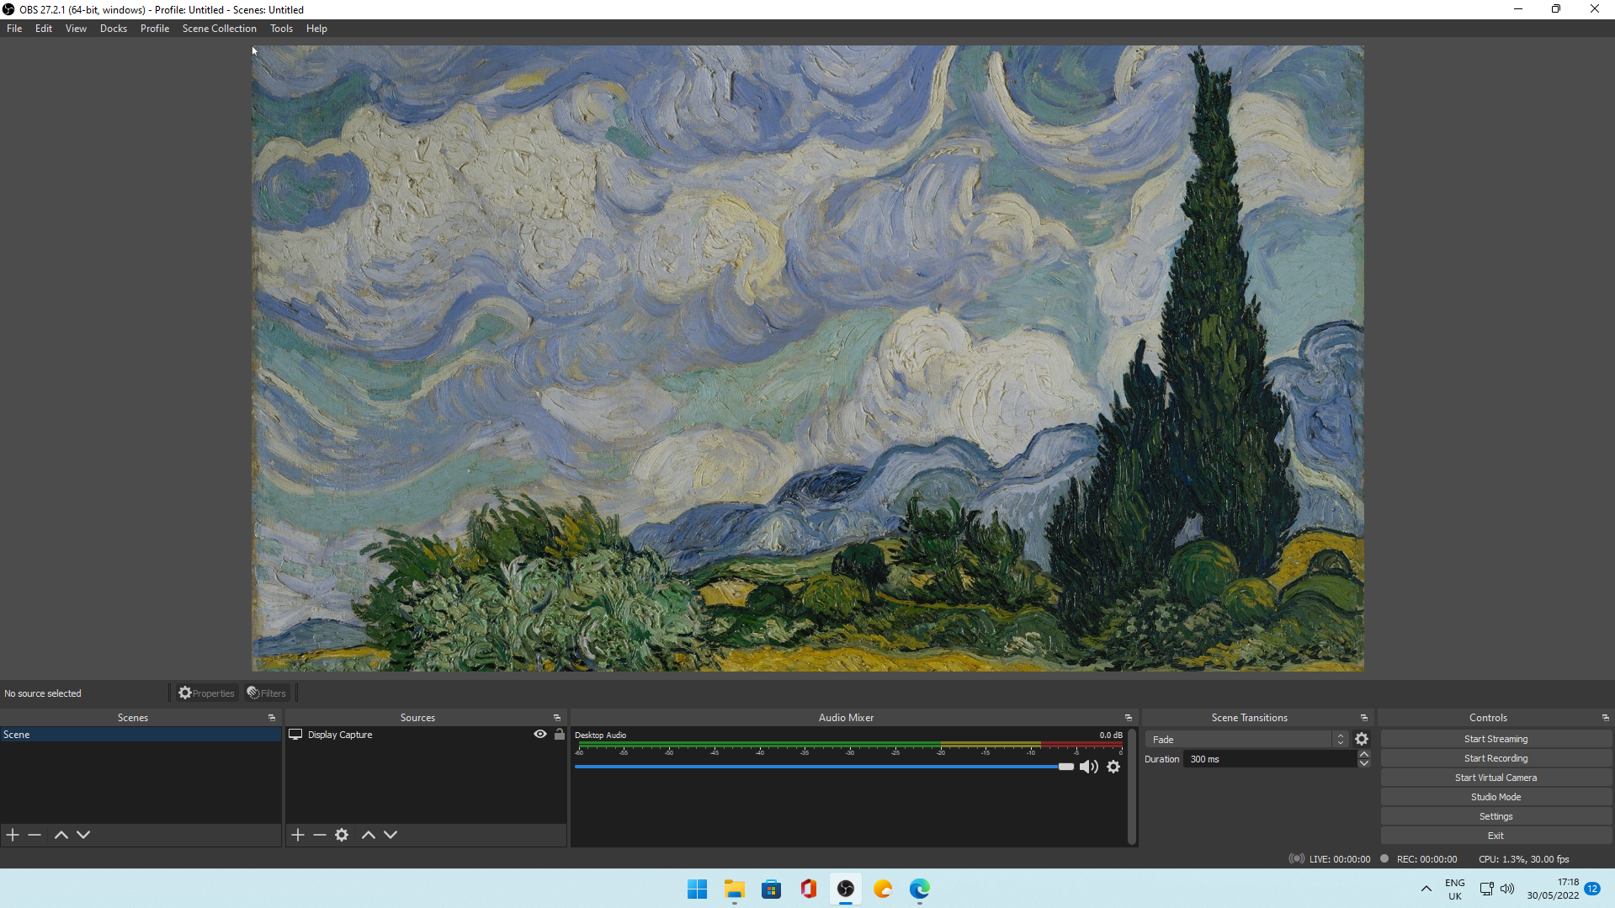The image size is (1615, 908).
Task: Move source up arrow in Sources panel
Action: pos(369,835)
